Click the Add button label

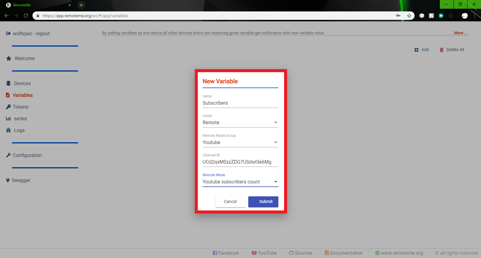click(425, 50)
